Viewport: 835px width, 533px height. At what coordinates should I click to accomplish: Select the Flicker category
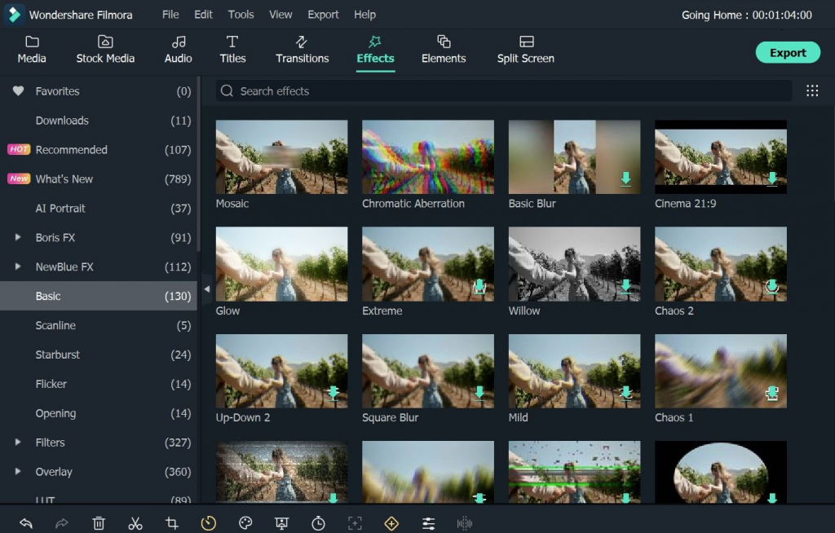(99, 383)
